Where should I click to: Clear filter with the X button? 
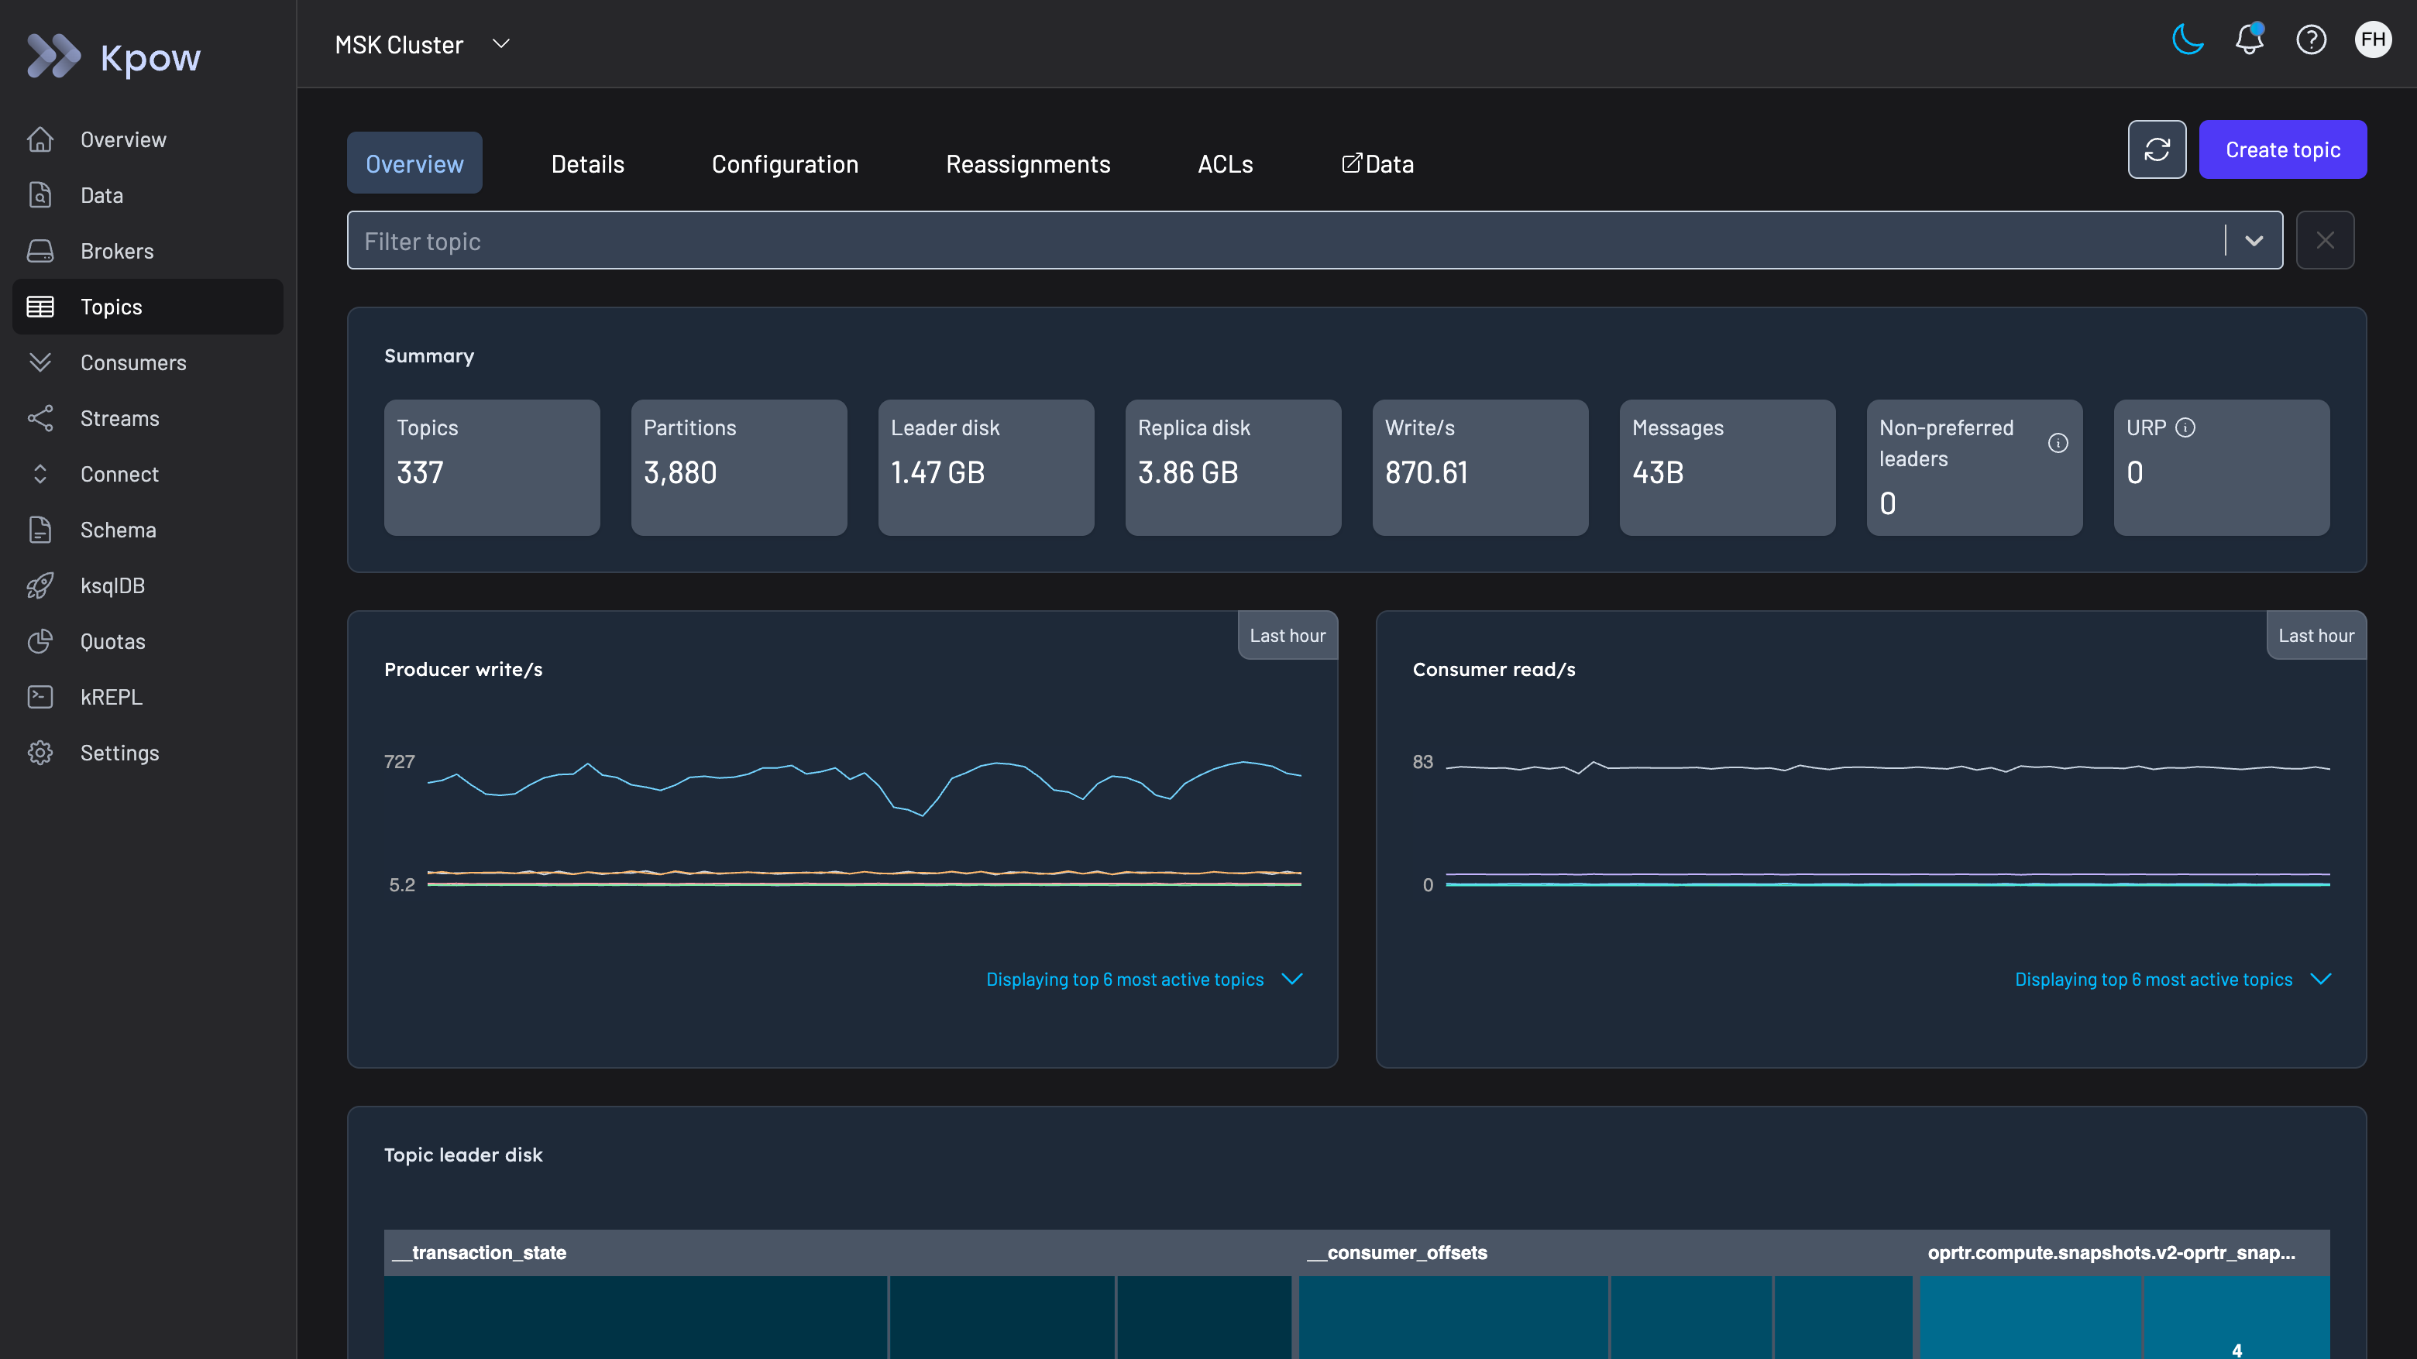point(2324,241)
